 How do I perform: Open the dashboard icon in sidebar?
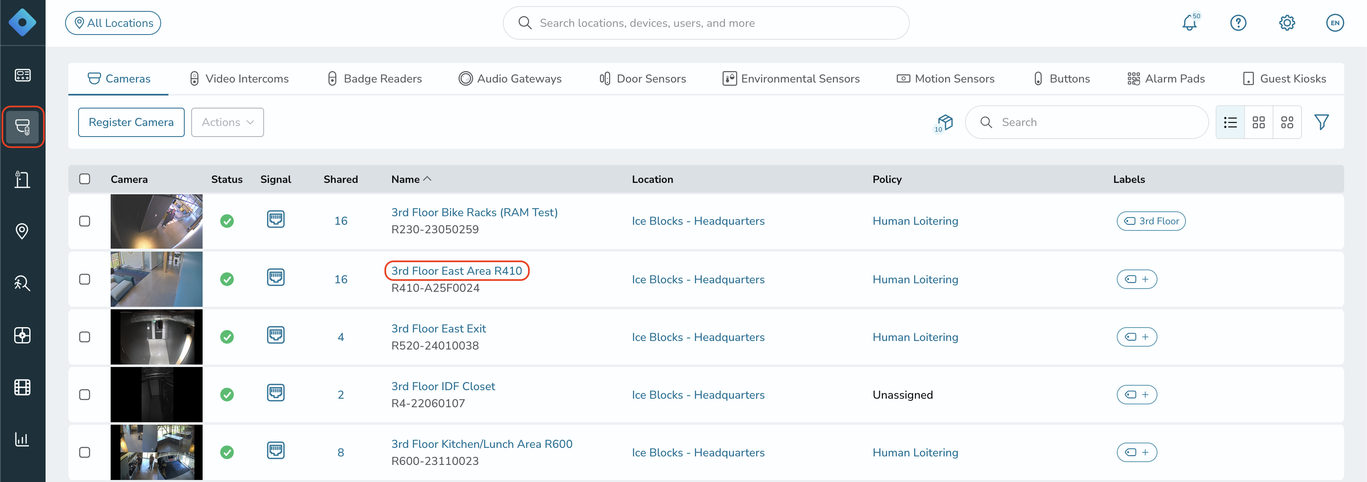[x=22, y=75]
